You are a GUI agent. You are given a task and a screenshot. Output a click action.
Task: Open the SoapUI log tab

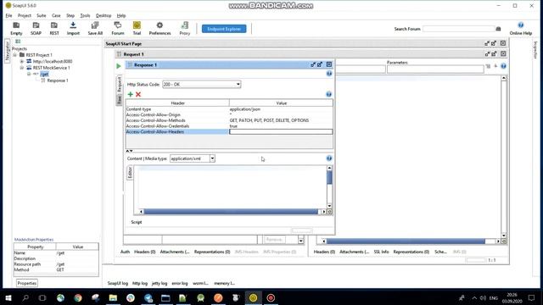pyautogui.click(x=118, y=283)
